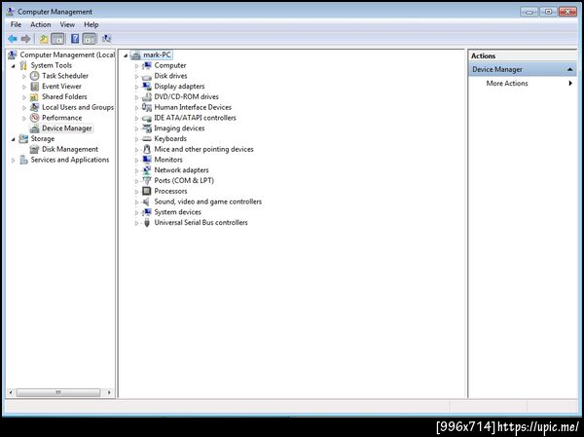This screenshot has width=584, height=437.
Task: Collapse the mark-PC root node
Action: [x=126, y=55]
